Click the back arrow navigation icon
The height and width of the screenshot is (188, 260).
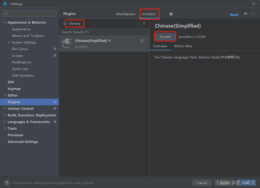click(x=246, y=14)
